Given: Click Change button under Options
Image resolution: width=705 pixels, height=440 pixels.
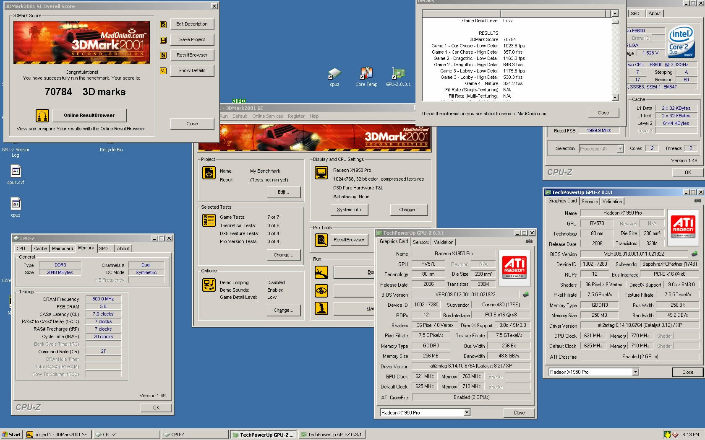Looking at the screenshot, I should click(284, 311).
